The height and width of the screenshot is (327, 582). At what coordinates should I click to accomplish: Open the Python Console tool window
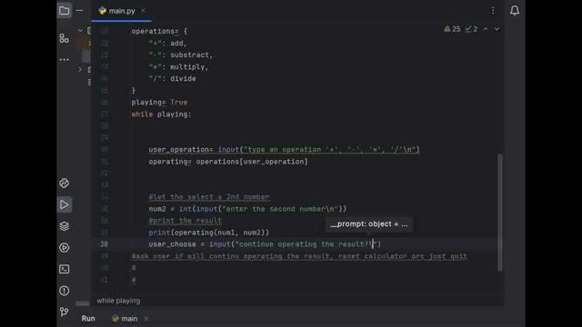point(65,183)
